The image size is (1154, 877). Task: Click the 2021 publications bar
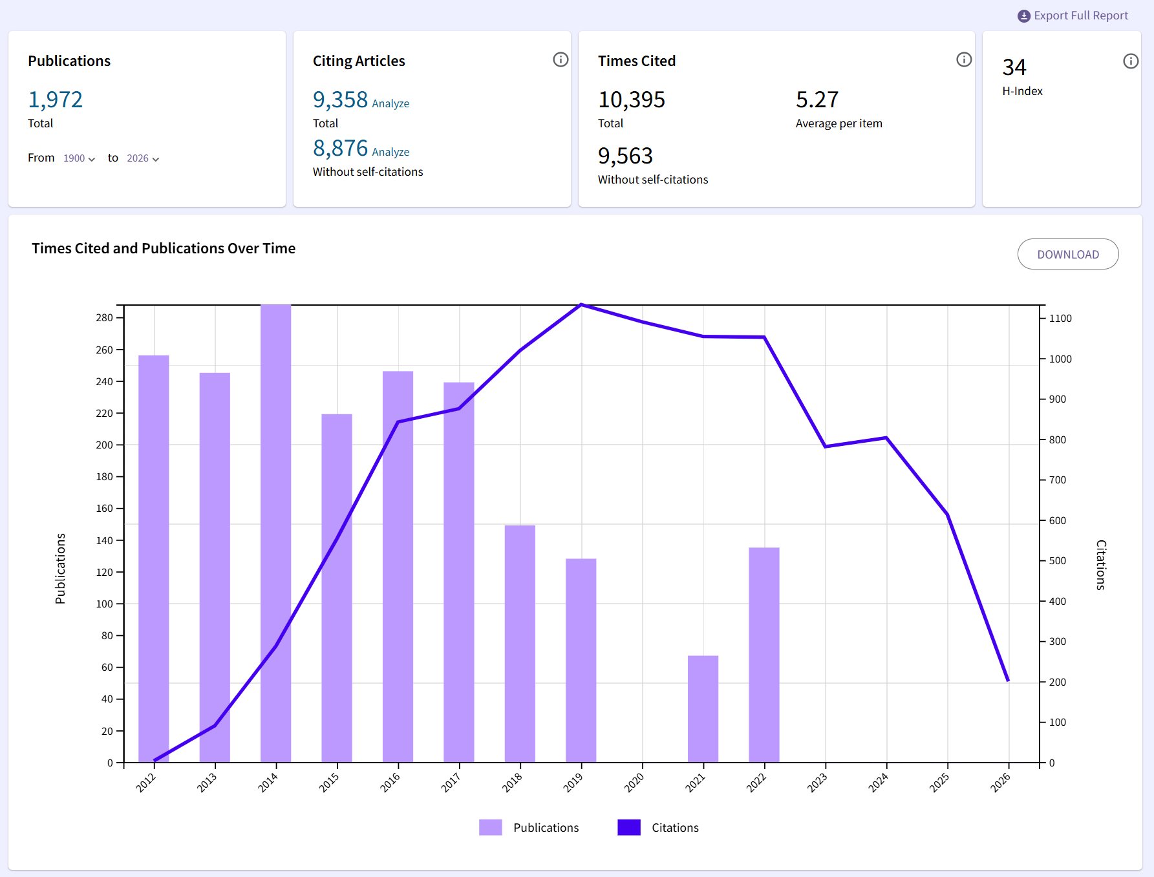(x=703, y=709)
